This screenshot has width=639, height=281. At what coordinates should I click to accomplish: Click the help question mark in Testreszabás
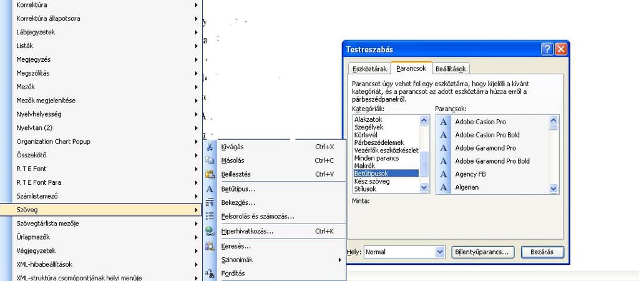click(547, 49)
